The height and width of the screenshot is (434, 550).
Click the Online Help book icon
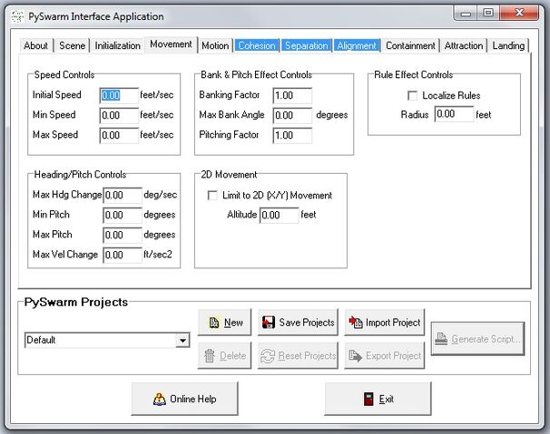159,399
